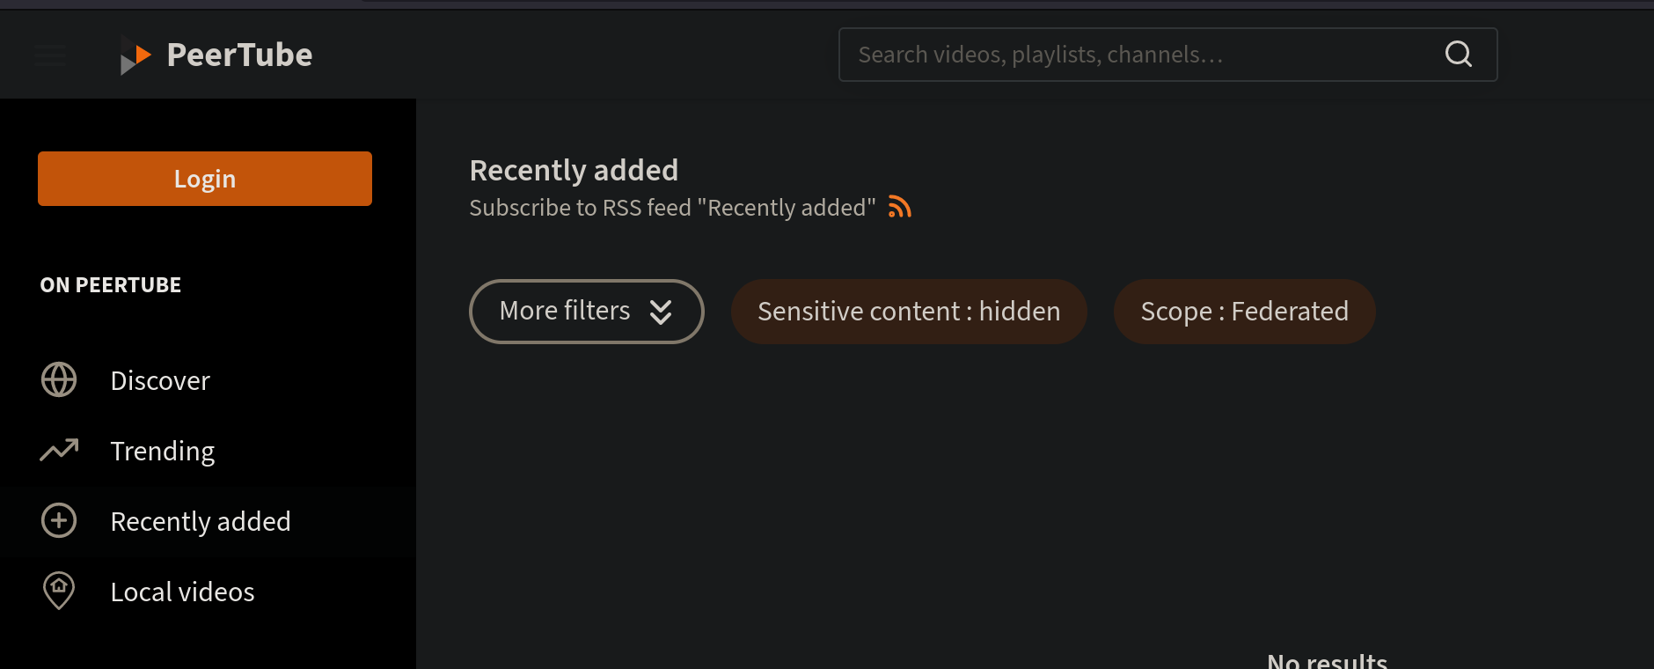Expand the More filters button

[565, 312]
